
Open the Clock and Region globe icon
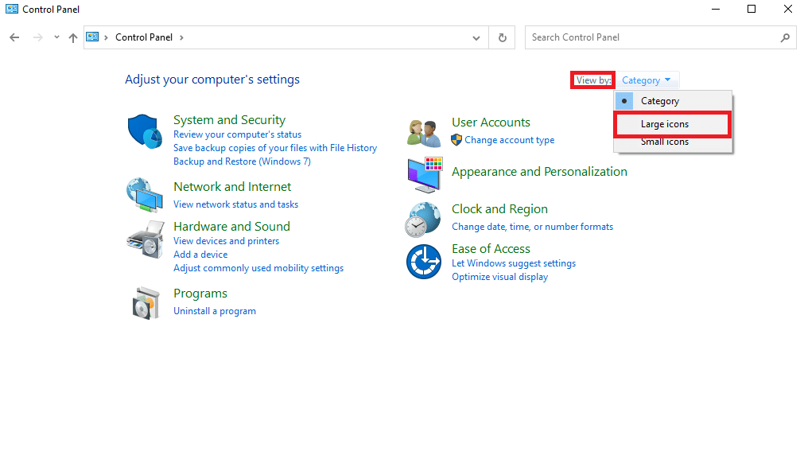click(423, 219)
